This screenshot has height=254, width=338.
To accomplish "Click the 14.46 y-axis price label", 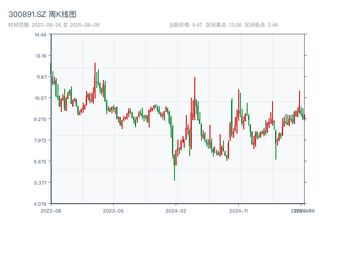I will click(41, 35).
